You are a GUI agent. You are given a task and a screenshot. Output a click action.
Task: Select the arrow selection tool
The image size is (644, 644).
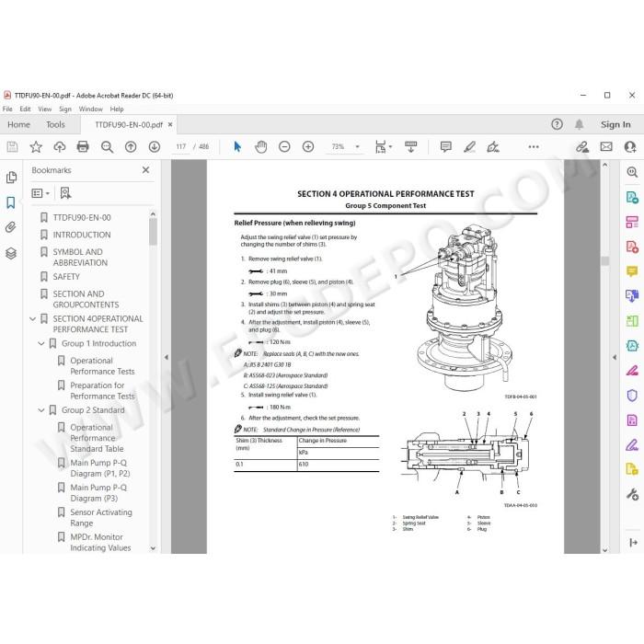(237, 146)
